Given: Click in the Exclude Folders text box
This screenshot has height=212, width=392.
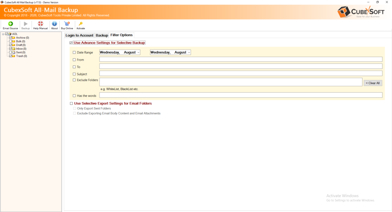Looking at the screenshot, I should (x=231, y=82).
